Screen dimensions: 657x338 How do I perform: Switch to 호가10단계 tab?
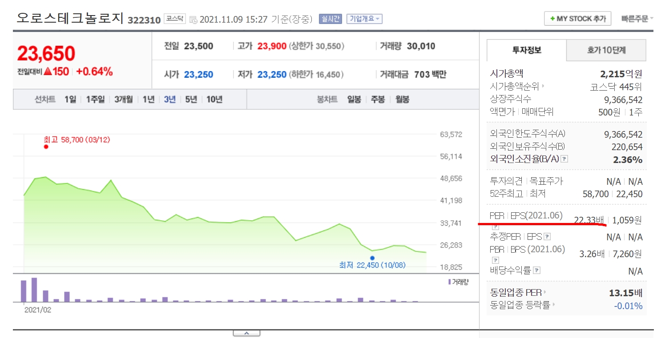point(606,50)
